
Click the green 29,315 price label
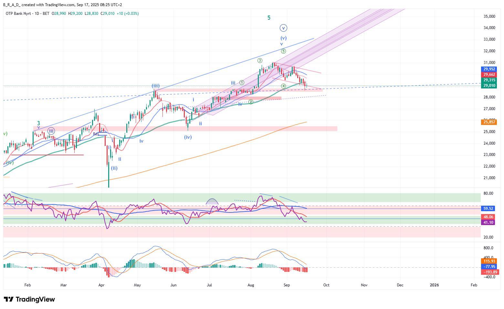coord(489,80)
